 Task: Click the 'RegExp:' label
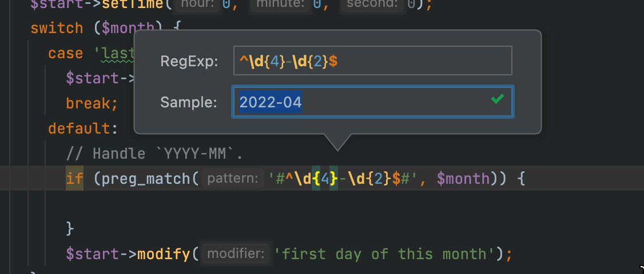[189, 62]
